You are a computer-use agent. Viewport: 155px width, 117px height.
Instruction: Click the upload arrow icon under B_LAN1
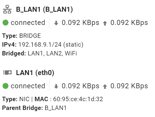(105, 23)
